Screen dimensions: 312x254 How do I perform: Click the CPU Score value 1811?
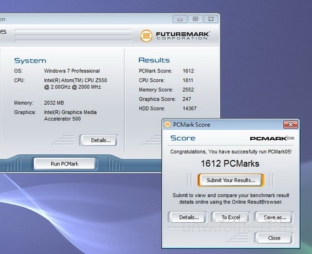[188, 81]
